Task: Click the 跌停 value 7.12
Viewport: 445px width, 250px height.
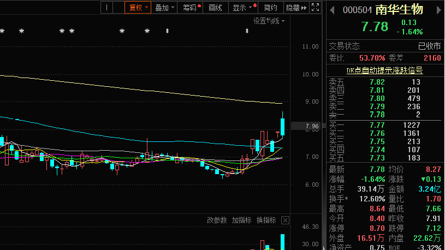Action: [434, 228]
